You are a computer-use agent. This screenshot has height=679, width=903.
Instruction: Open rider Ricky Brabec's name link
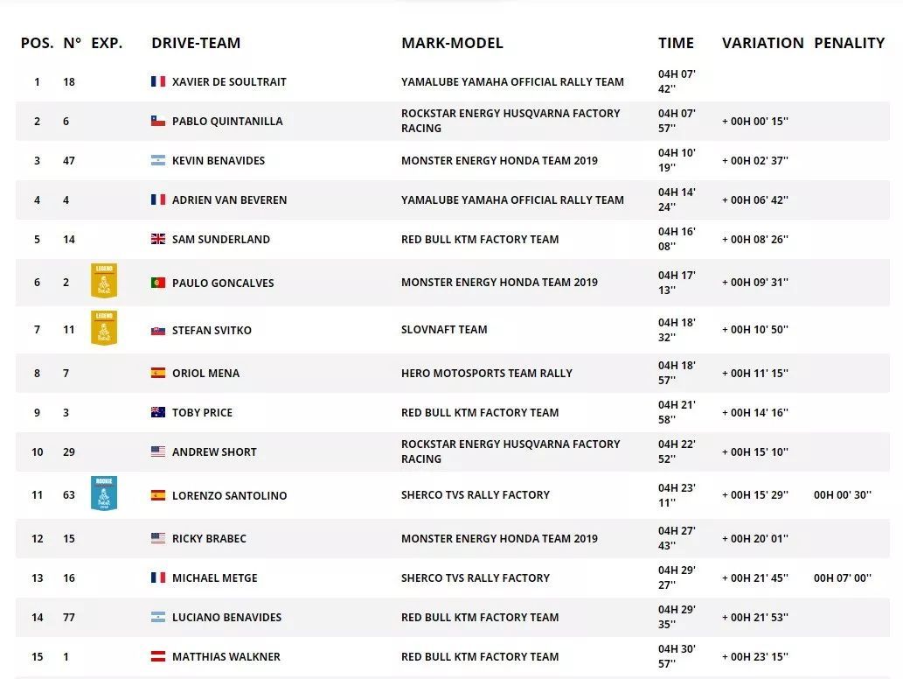click(209, 538)
